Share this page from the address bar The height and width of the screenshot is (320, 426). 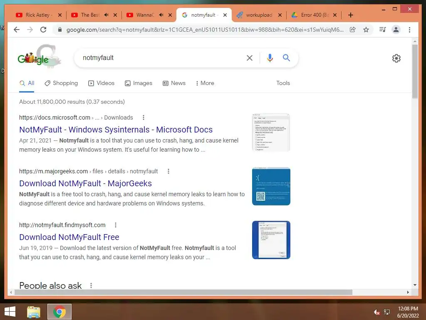pos(353,30)
